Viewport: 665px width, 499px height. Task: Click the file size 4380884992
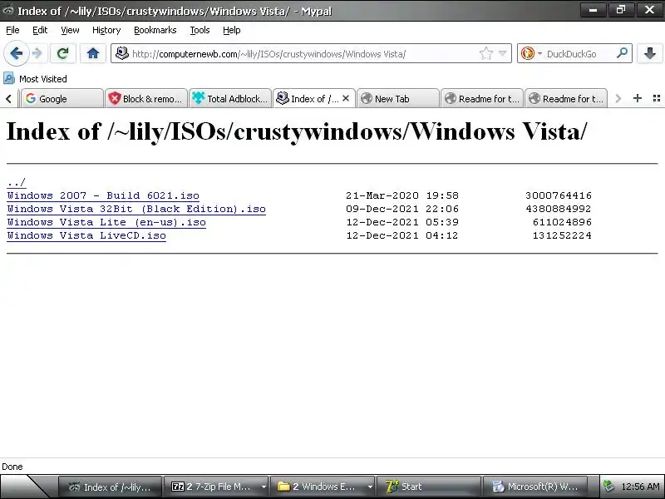(558, 209)
